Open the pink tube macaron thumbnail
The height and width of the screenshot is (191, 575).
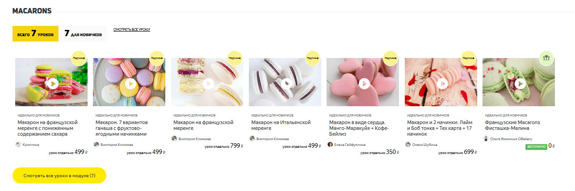[x=441, y=82]
